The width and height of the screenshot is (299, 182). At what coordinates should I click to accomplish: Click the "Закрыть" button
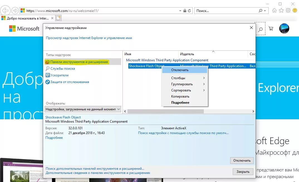pos(242,172)
